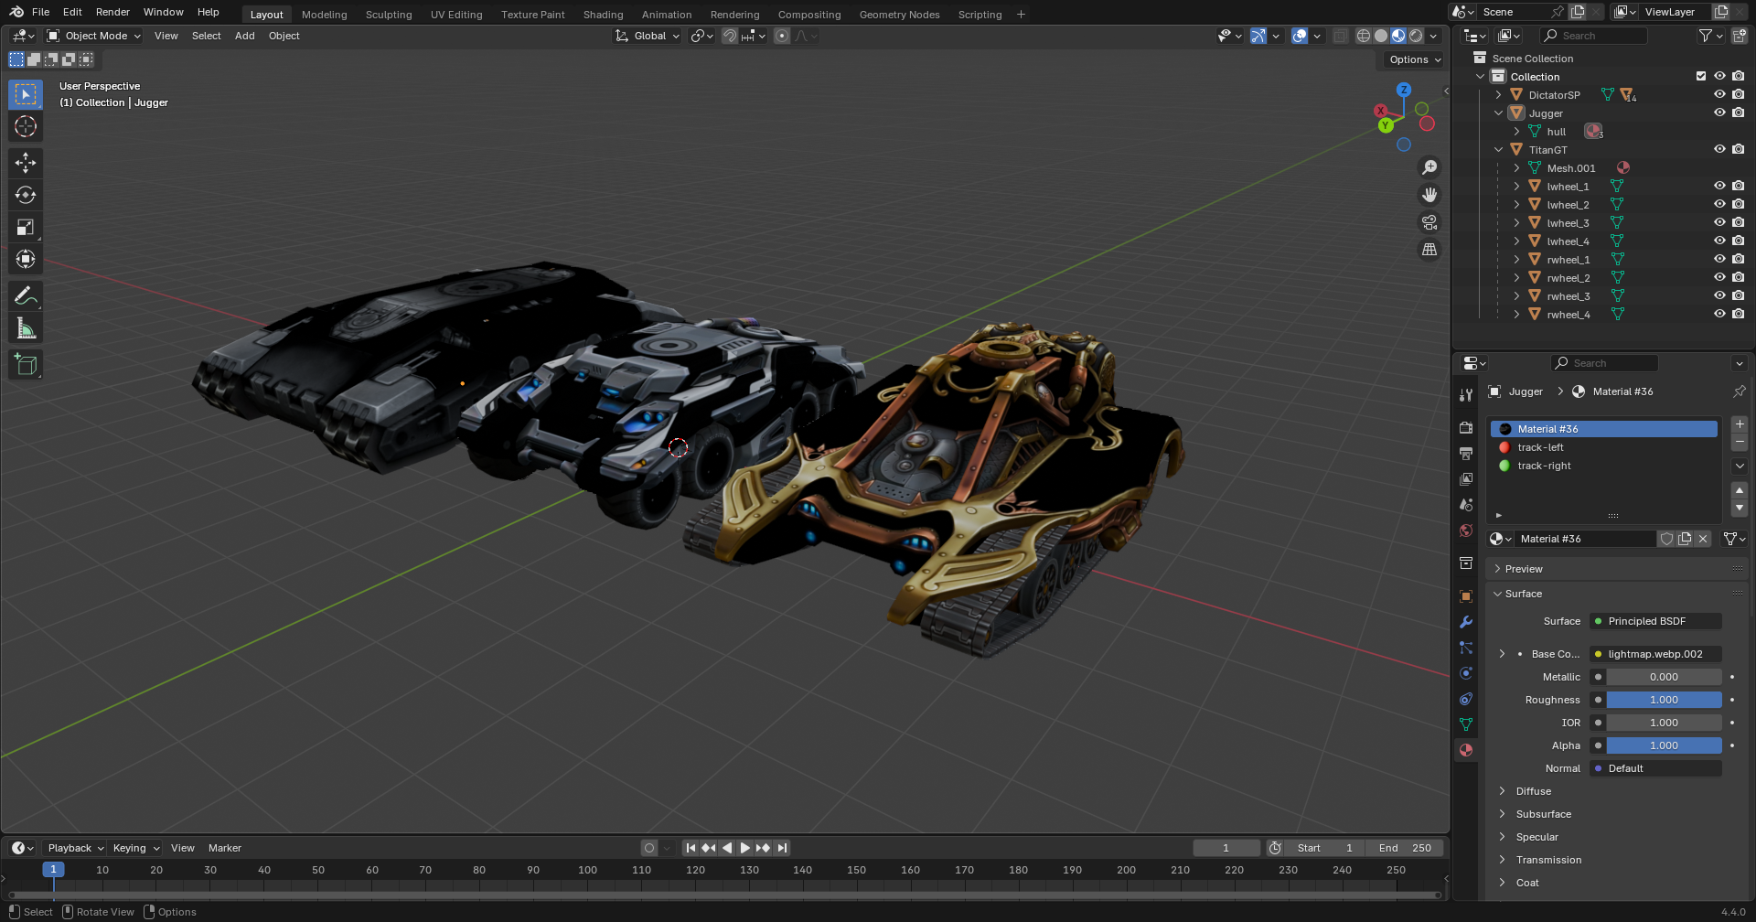
Task: Toggle camera view in the viewport
Action: coord(1429,222)
